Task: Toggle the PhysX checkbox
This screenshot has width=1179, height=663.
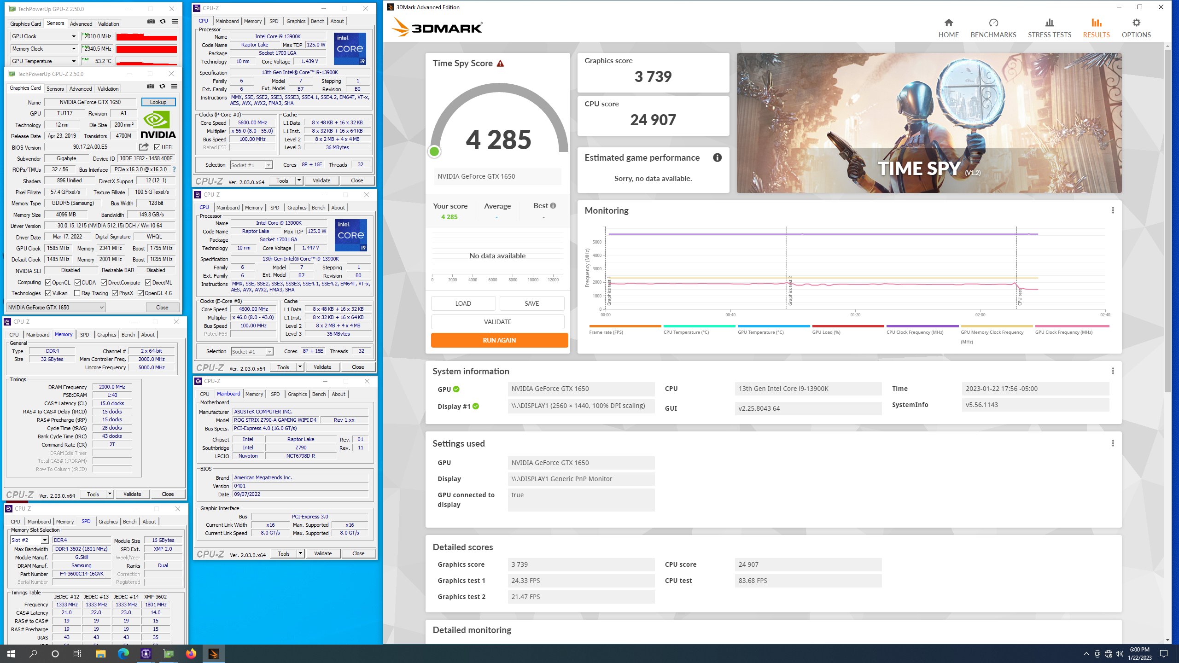Action: (115, 293)
